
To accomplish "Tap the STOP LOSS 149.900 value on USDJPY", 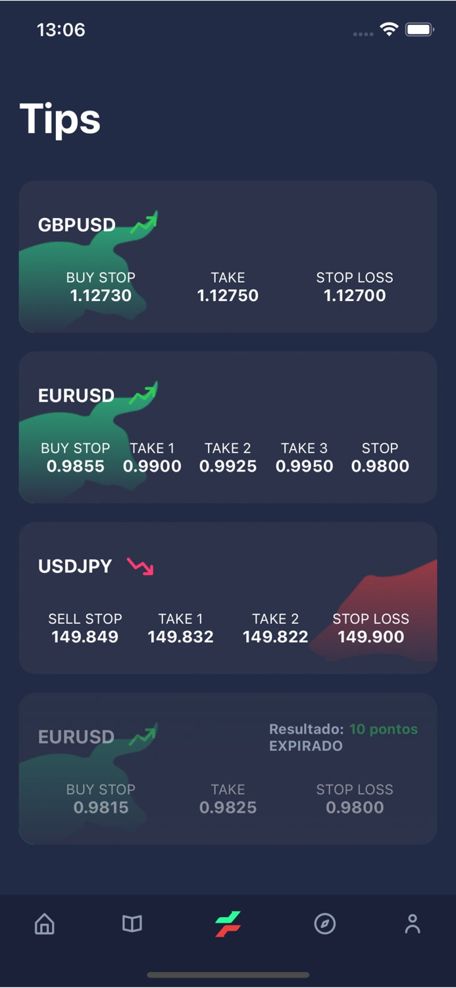I will pos(370,636).
